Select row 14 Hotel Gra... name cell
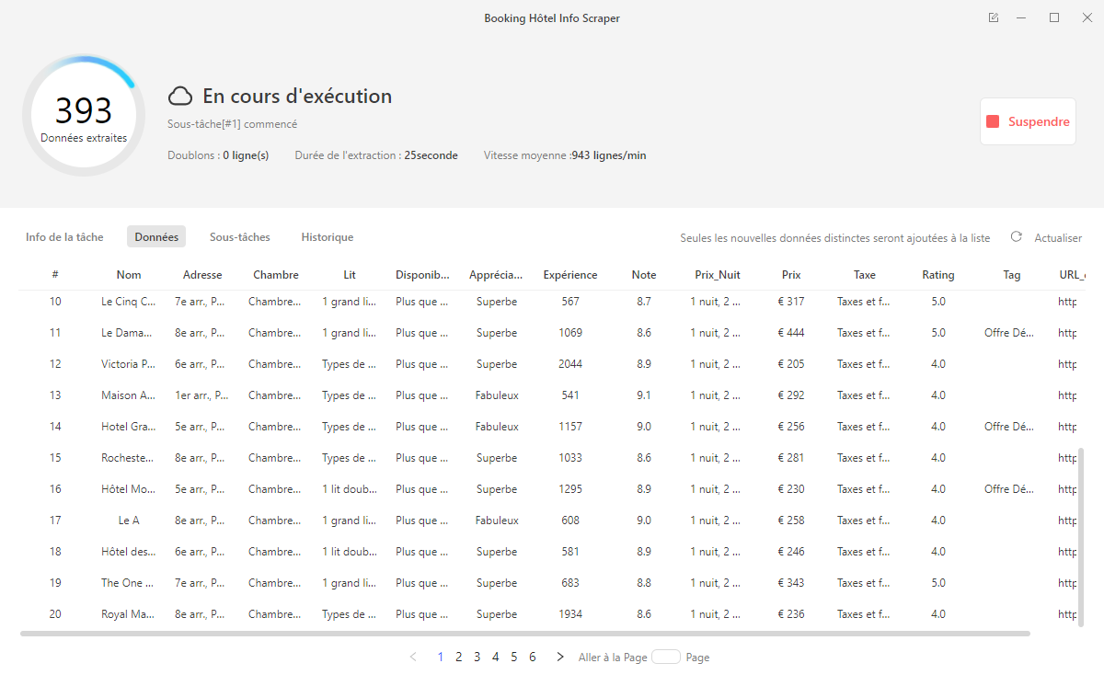 point(128,427)
